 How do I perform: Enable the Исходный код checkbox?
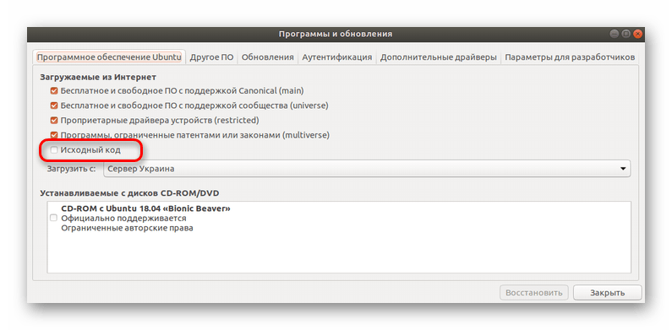click(x=54, y=149)
